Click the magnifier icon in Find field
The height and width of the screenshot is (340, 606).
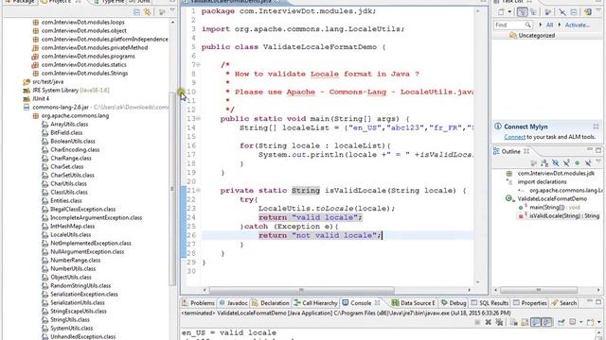(x=528, y=25)
